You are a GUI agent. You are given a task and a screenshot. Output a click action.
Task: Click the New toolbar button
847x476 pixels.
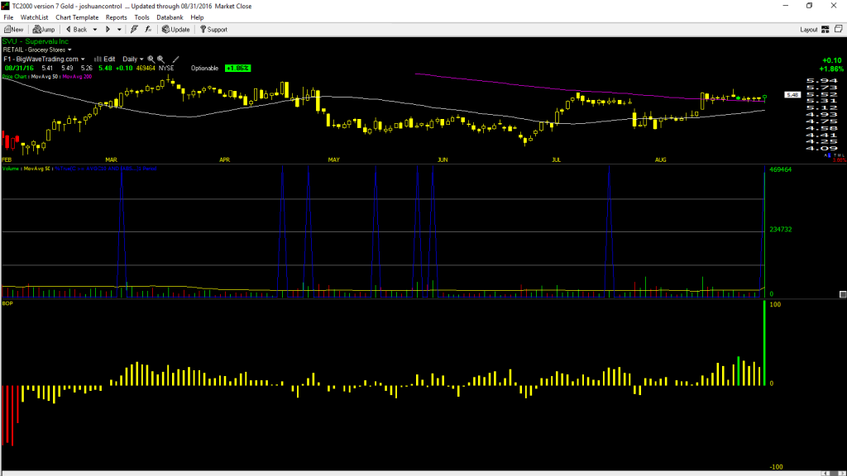tap(13, 30)
